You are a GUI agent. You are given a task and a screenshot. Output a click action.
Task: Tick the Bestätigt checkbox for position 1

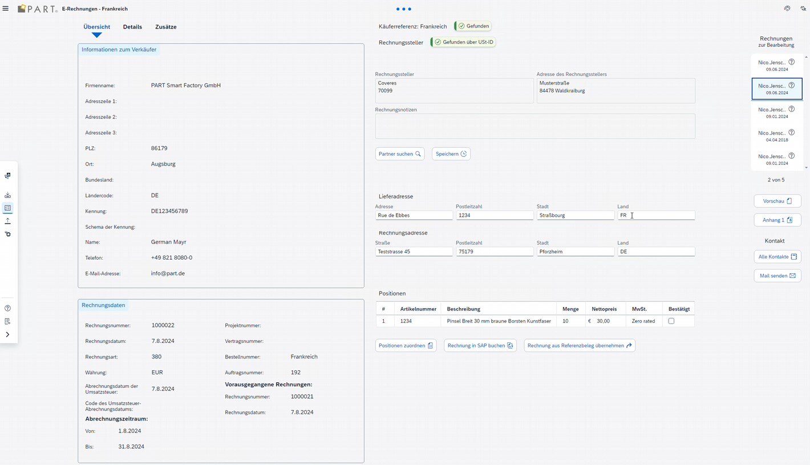671,321
